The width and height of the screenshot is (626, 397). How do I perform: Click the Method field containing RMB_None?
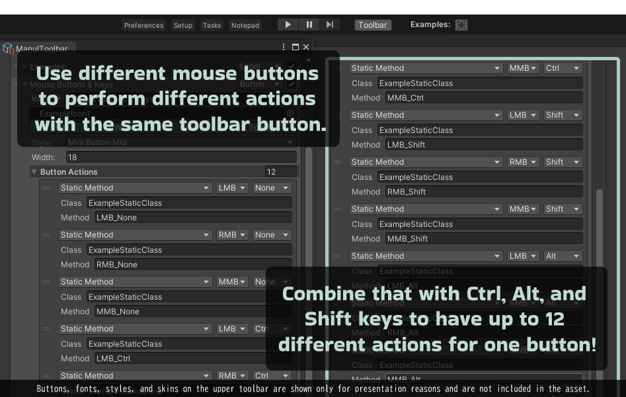pos(193,265)
